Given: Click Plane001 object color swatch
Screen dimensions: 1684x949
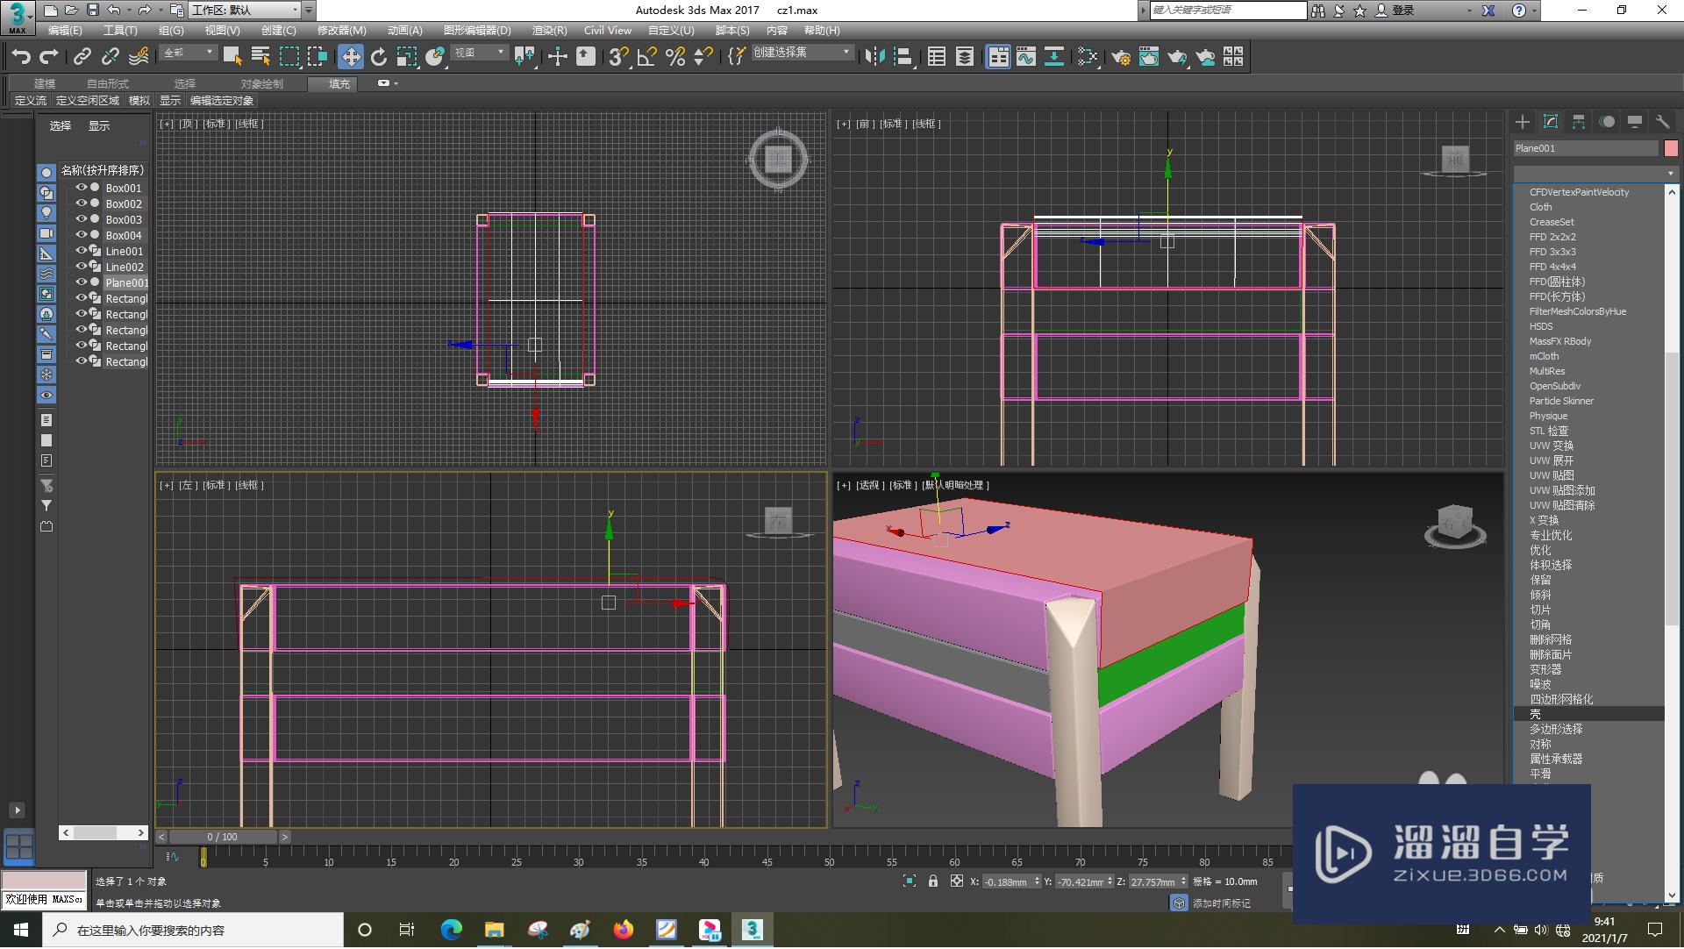Looking at the screenshot, I should coord(1671,148).
